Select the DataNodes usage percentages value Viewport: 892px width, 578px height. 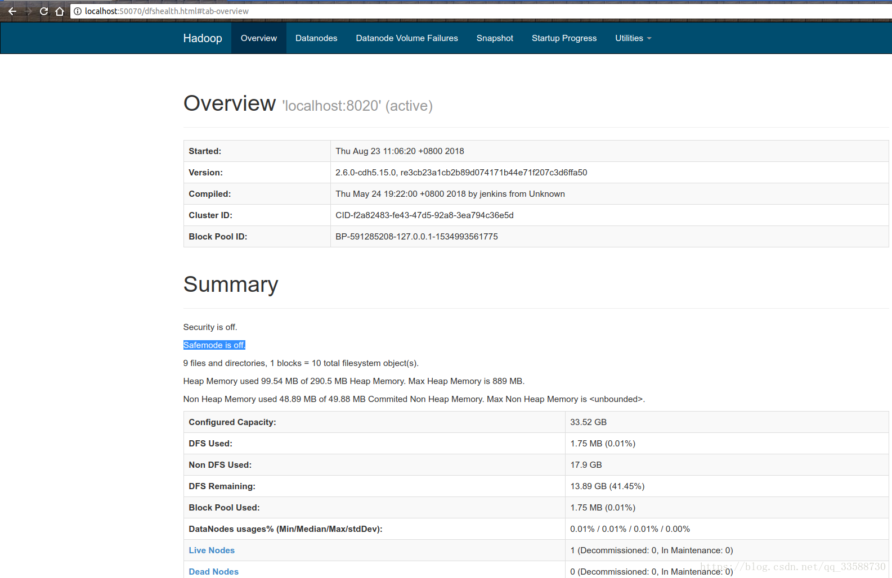[x=630, y=529]
